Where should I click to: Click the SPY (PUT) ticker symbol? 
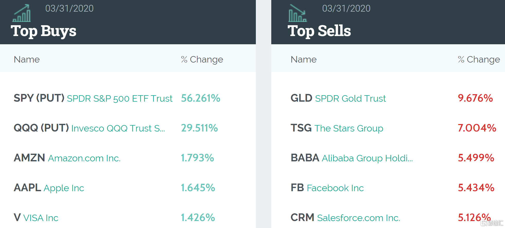39,98
